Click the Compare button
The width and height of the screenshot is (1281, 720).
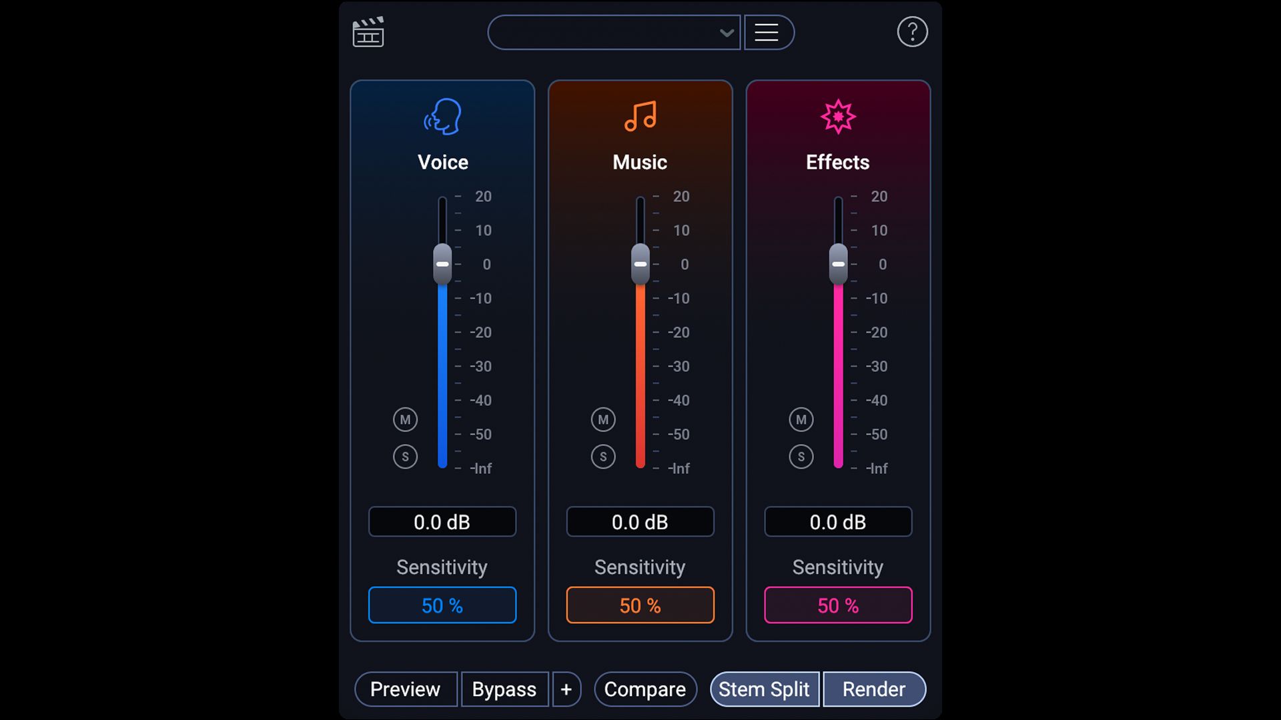coord(645,689)
